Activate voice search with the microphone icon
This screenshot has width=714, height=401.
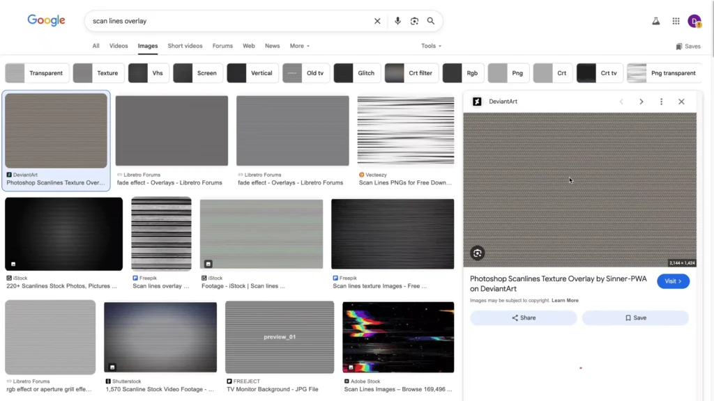coord(397,21)
